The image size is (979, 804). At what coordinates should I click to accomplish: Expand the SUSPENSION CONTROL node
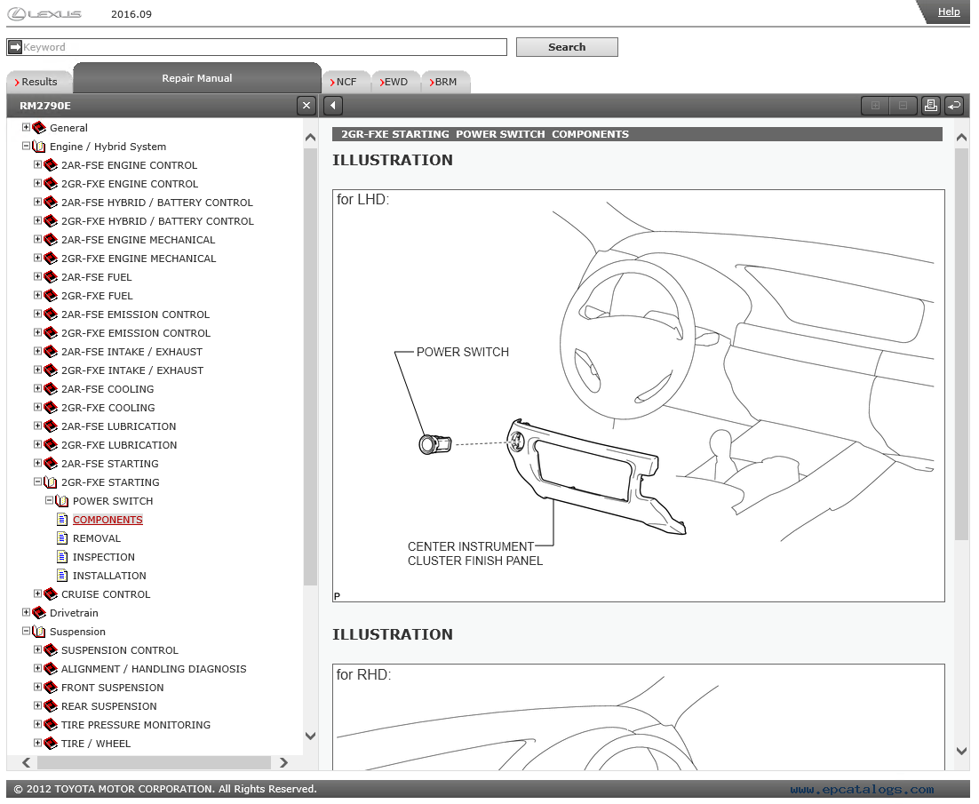click(x=37, y=649)
